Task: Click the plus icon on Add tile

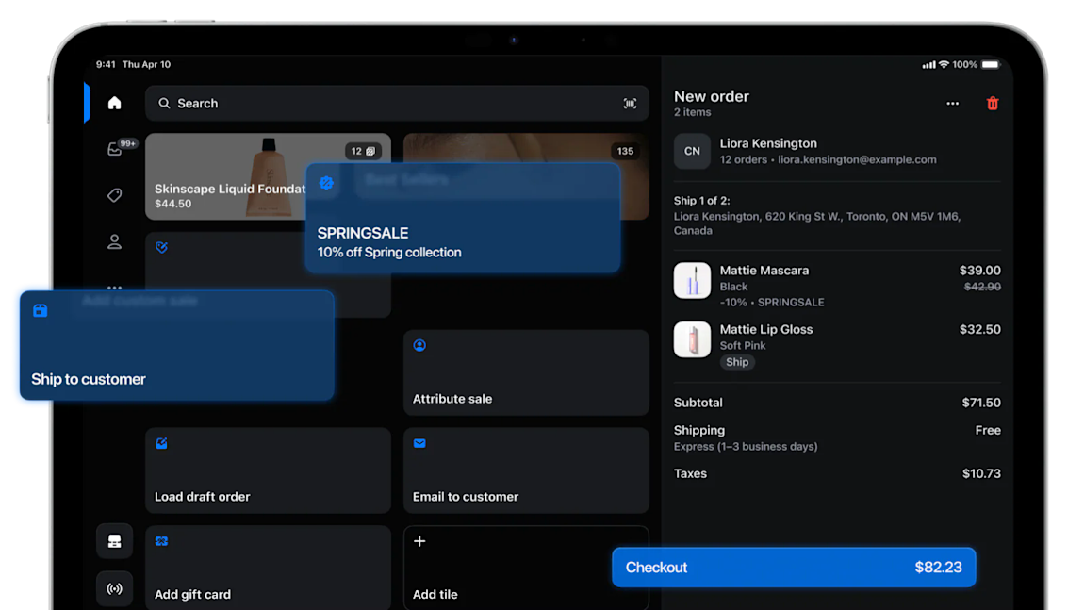Action: tap(419, 541)
